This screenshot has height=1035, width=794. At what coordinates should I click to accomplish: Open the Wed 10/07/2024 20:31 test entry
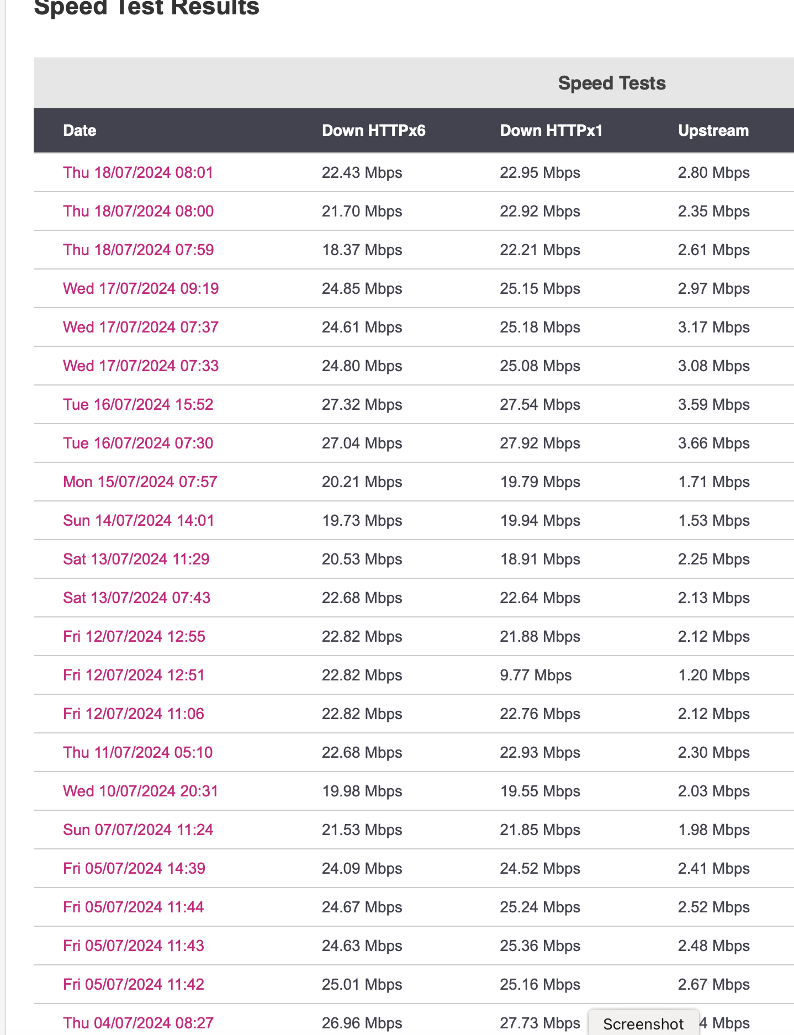click(140, 791)
